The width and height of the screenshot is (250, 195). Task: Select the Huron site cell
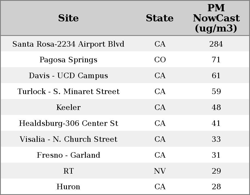(x=68, y=187)
